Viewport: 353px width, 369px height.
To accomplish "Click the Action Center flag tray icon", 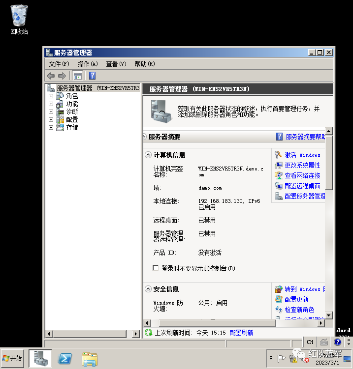I will [x=281, y=359].
